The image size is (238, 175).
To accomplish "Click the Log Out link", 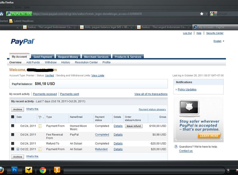I will [x=187, y=33].
